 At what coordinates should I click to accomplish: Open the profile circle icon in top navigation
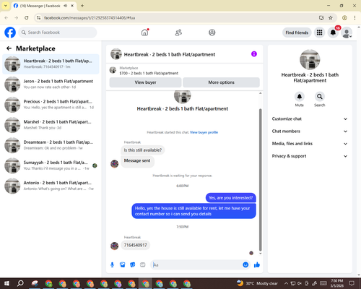click(x=212, y=33)
